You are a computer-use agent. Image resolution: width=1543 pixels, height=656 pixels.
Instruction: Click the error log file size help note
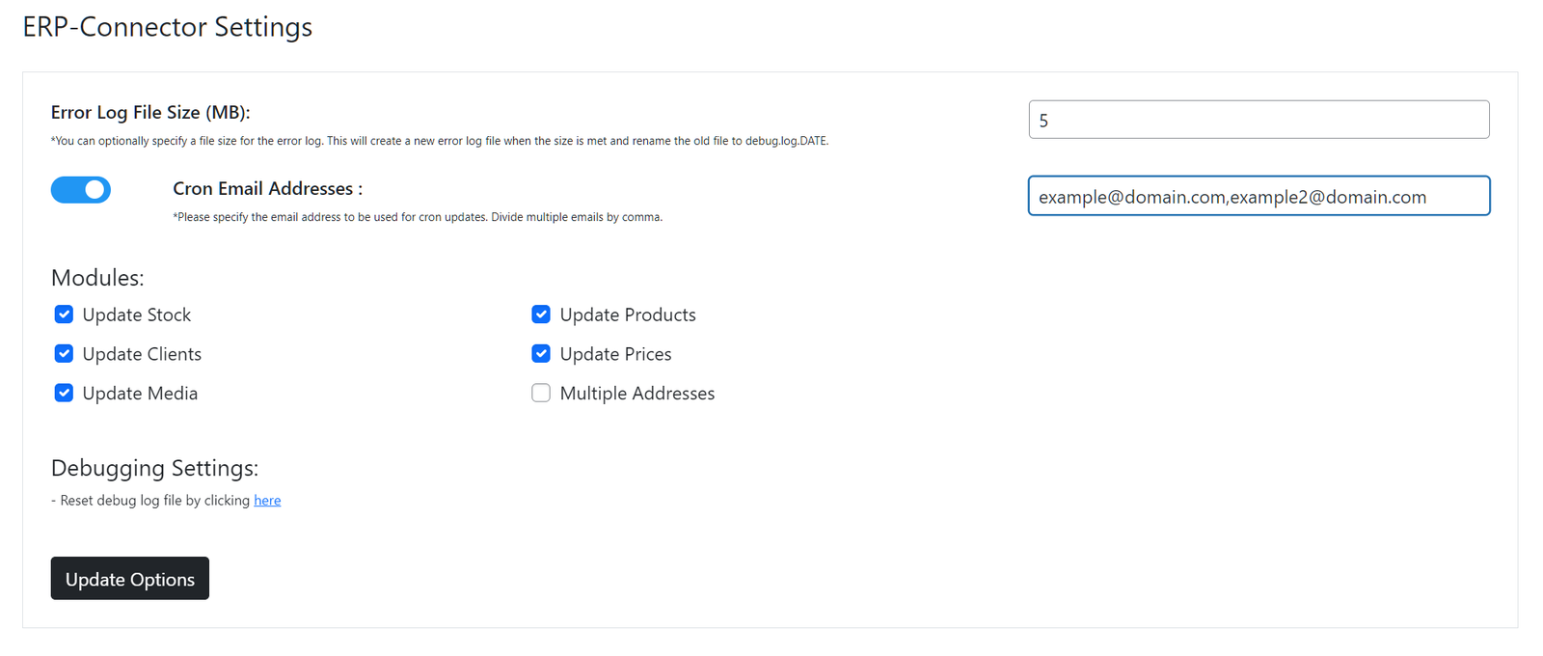439,141
